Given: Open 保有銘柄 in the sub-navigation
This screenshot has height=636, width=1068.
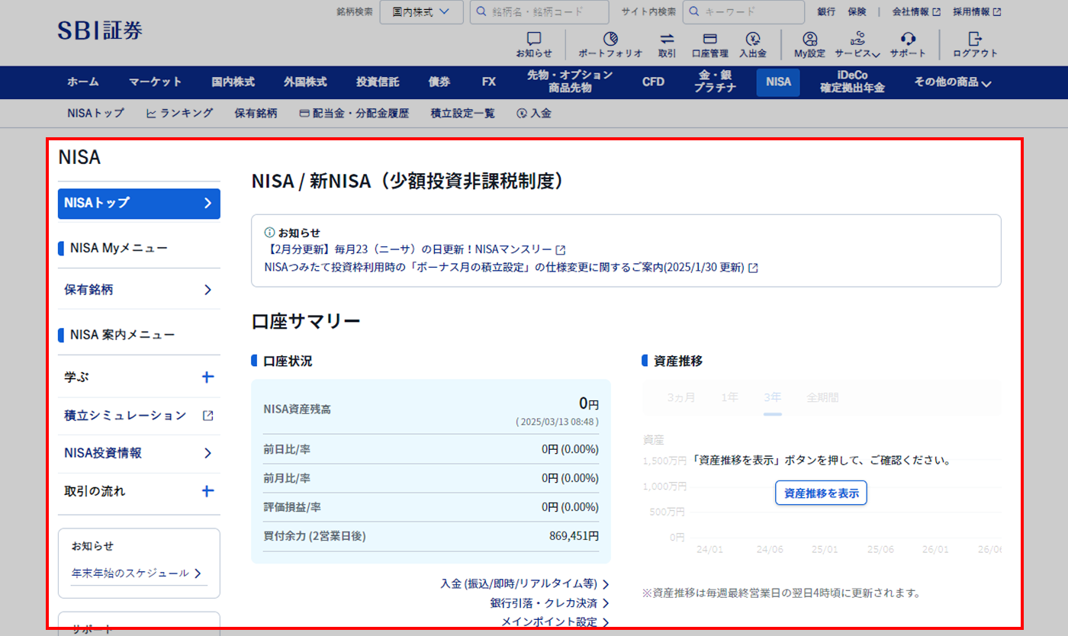Looking at the screenshot, I should pos(256,114).
